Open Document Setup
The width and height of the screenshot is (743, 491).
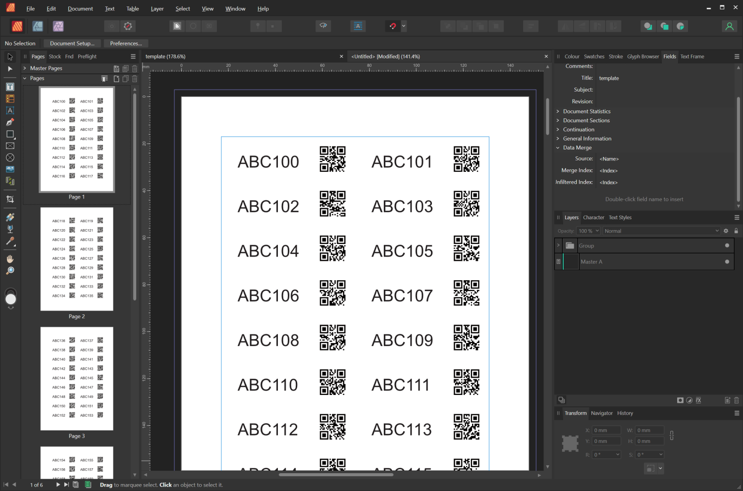(72, 43)
